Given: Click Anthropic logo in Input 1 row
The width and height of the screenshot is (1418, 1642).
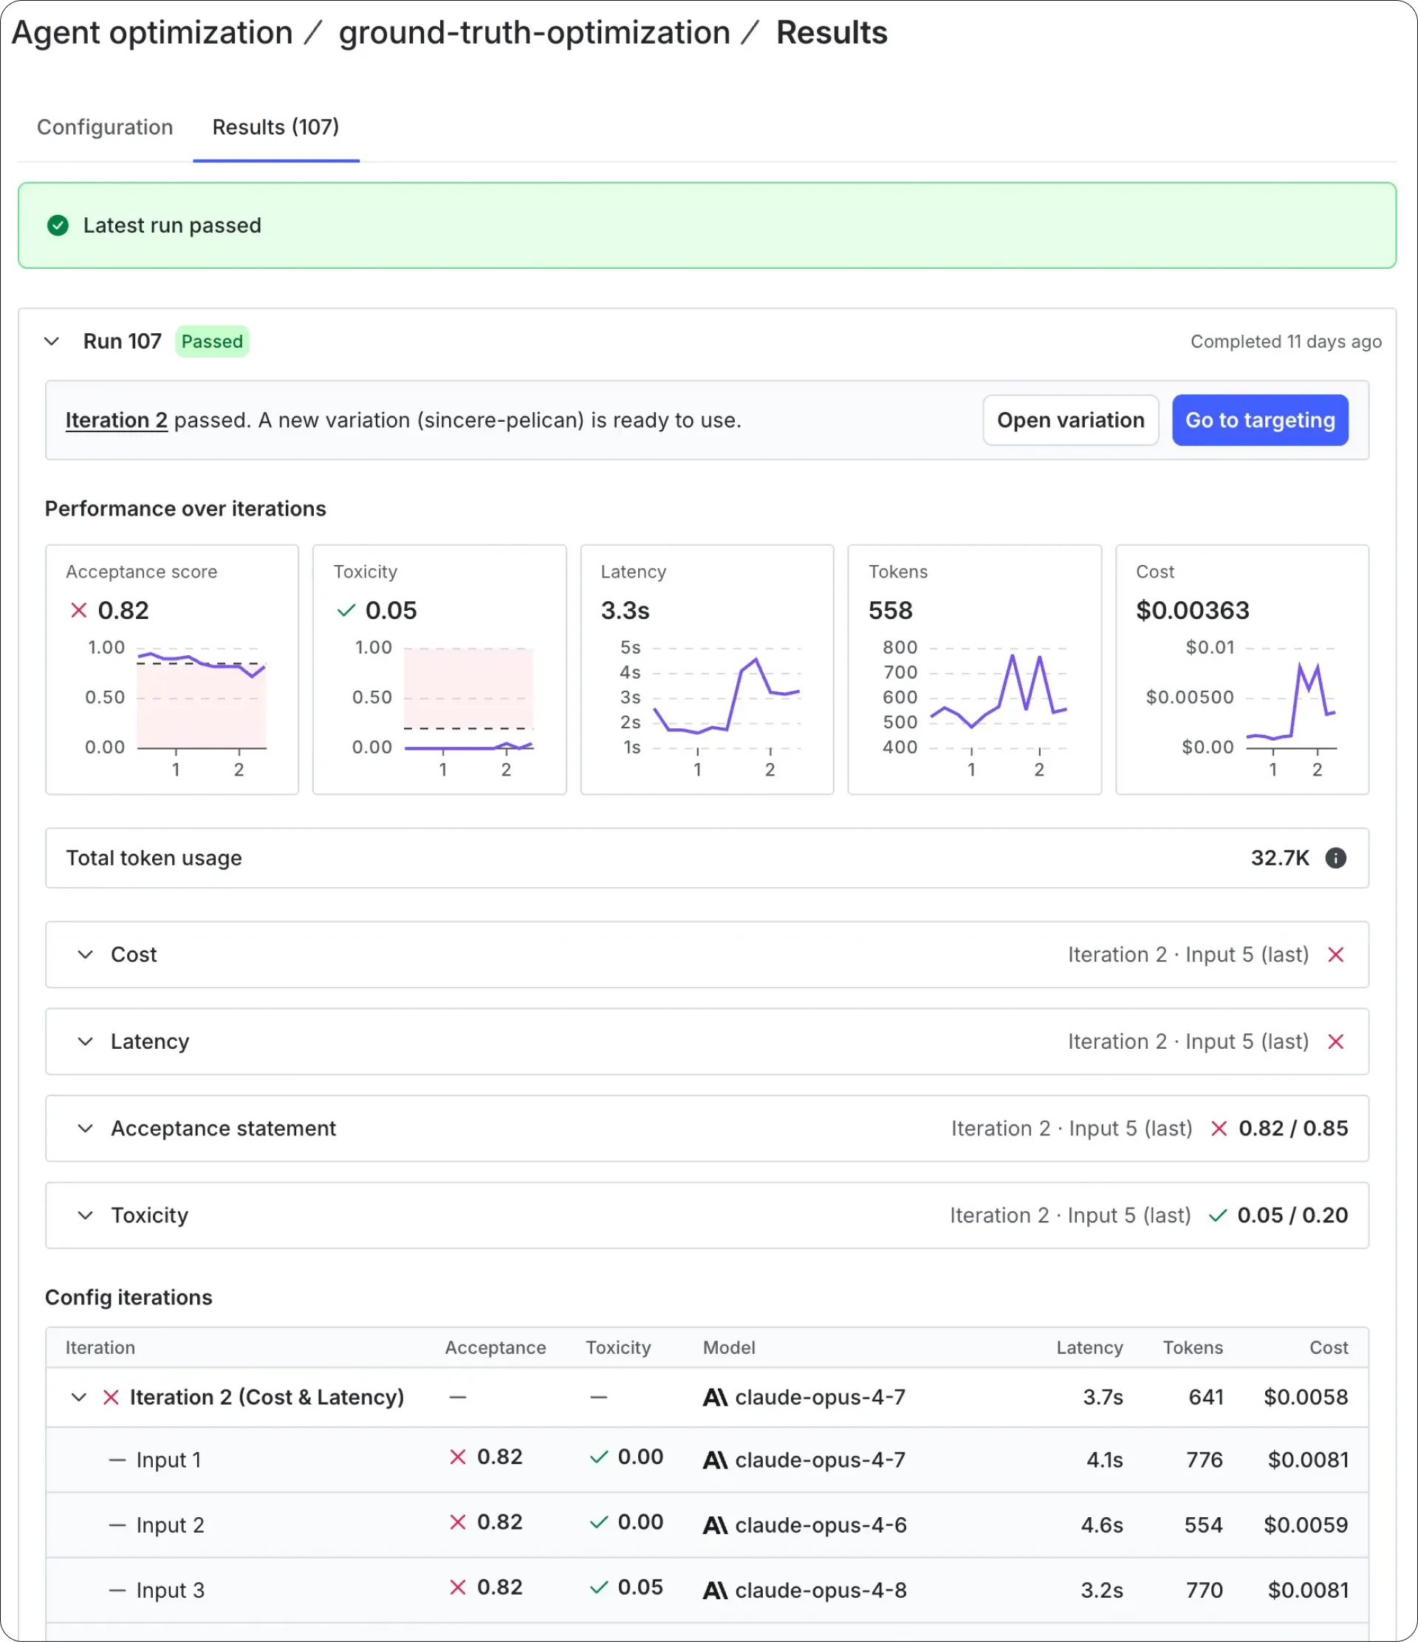Looking at the screenshot, I should [716, 1460].
